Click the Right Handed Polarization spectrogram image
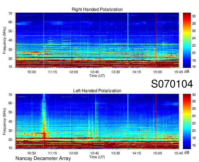The width and height of the screenshot is (199, 162). pyautogui.click(x=97, y=40)
